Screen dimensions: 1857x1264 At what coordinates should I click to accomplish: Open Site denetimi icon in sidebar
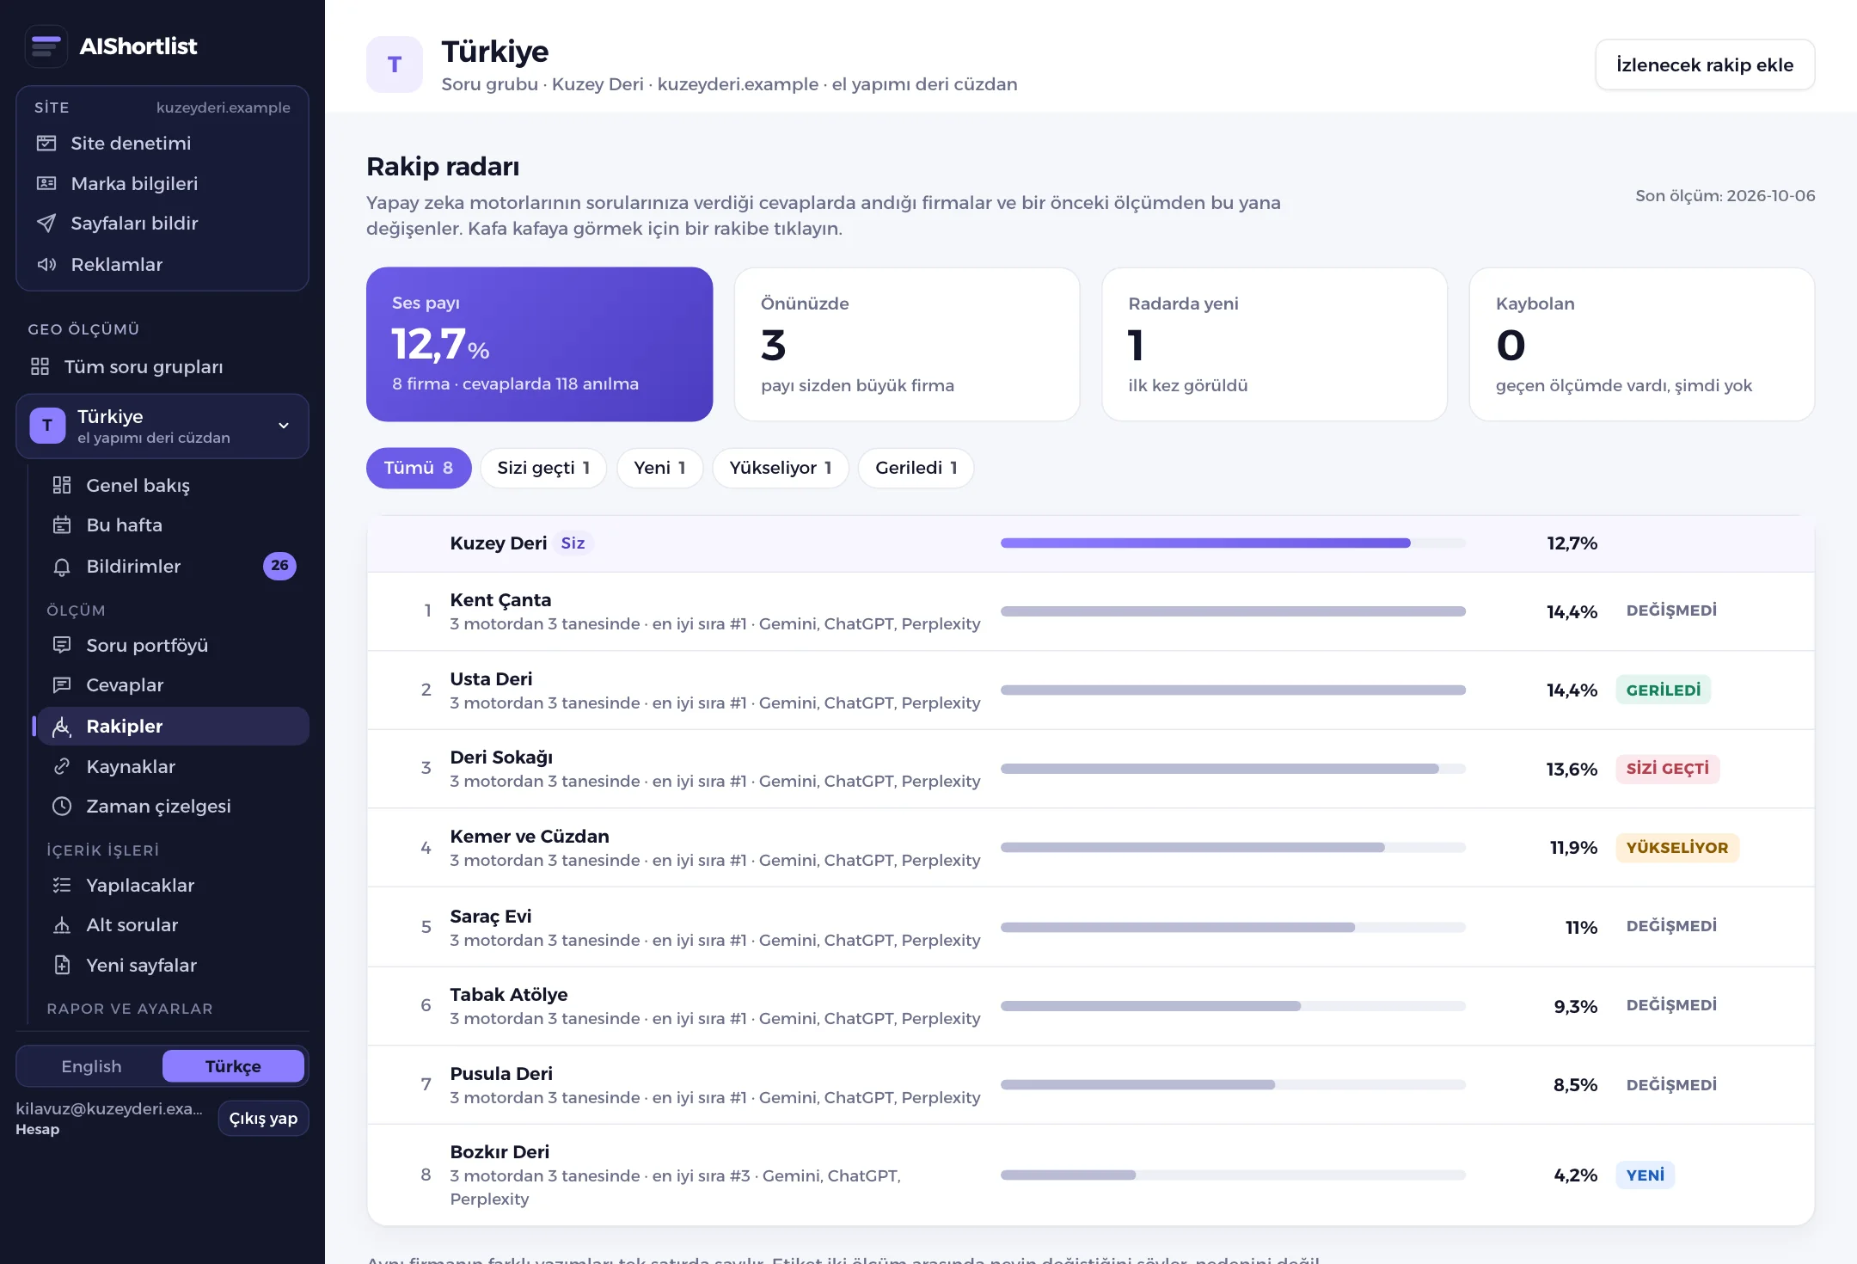[x=46, y=143]
